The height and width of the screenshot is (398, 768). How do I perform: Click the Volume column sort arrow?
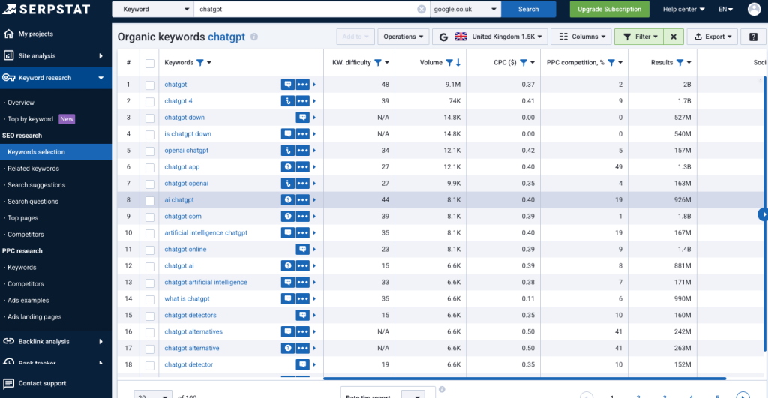click(x=458, y=63)
